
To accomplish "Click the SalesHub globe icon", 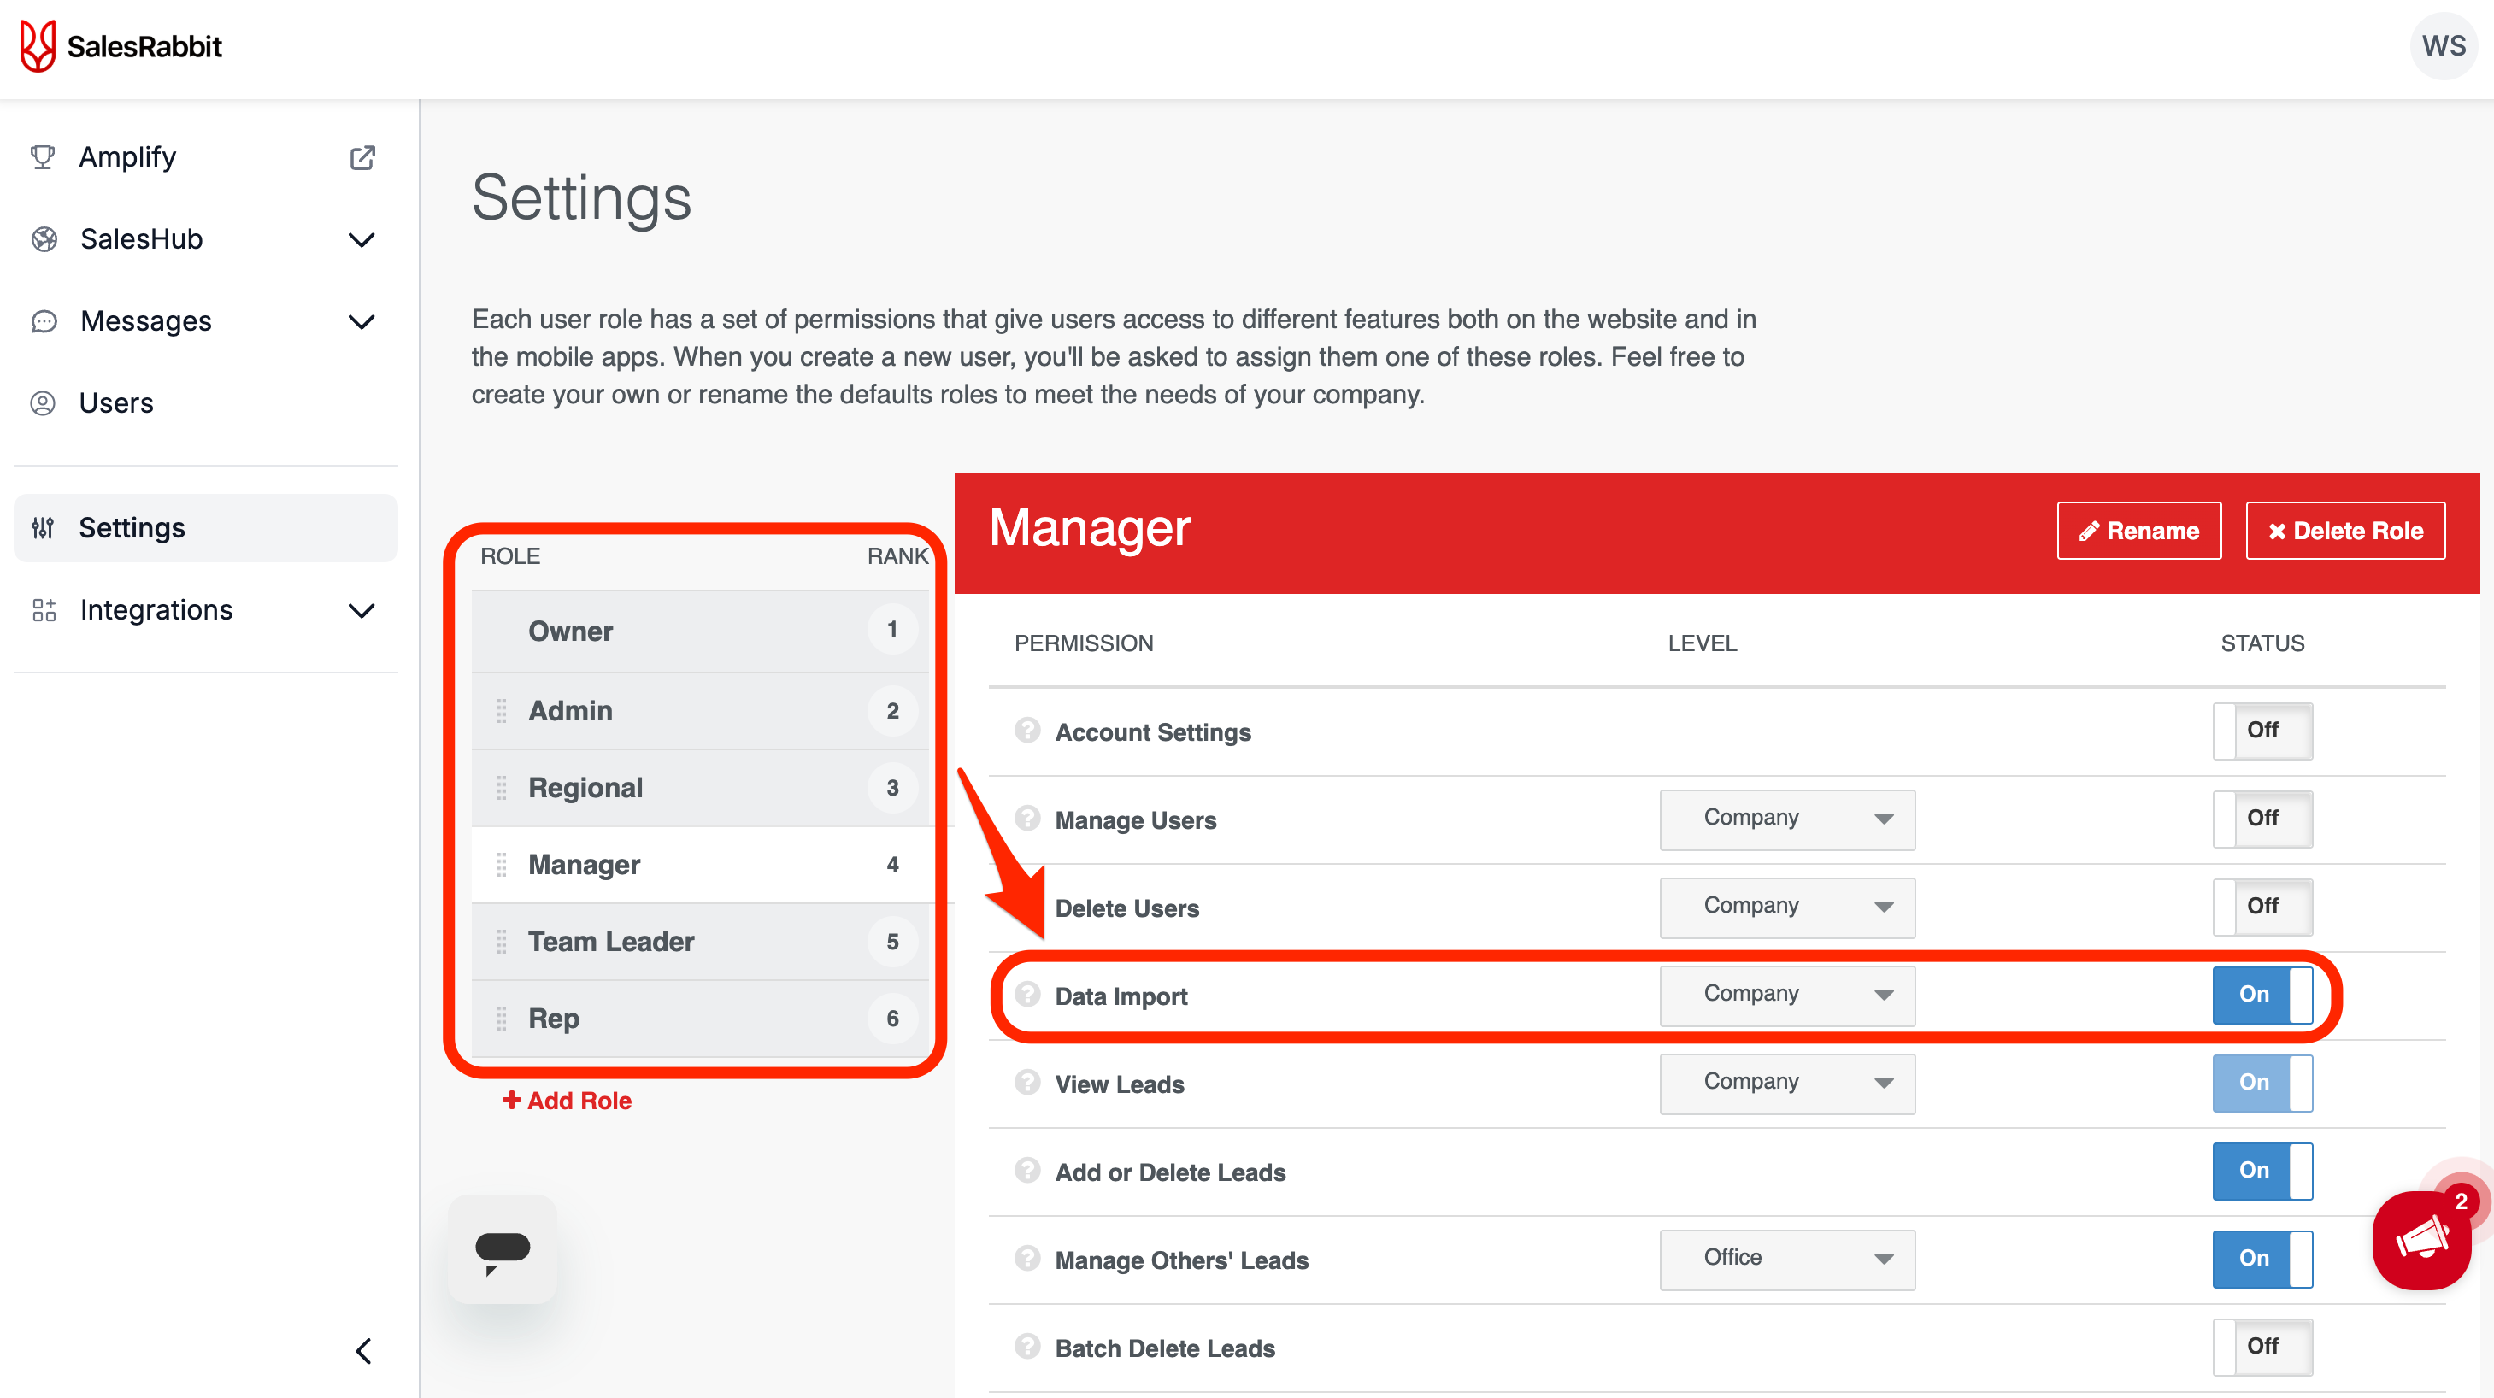I will pyautogui.click(x=44, y=239).
